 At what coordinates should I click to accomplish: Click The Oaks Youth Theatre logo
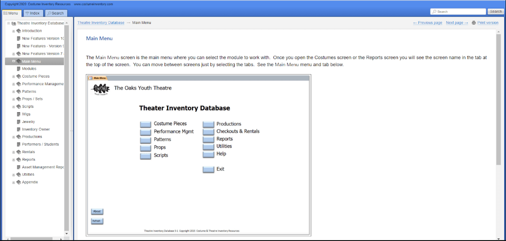pyautogui.click(x=100, y=89)
